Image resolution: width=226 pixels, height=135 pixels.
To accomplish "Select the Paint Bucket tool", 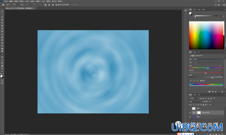I will pos(2,46).
